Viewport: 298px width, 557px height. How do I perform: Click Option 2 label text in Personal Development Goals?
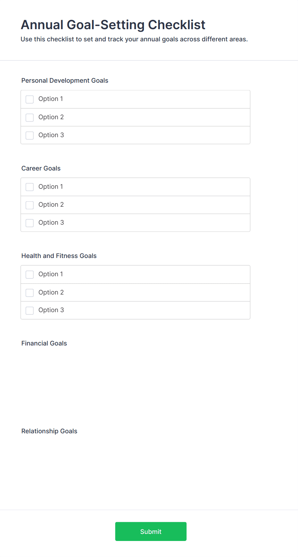coord(51,117)
